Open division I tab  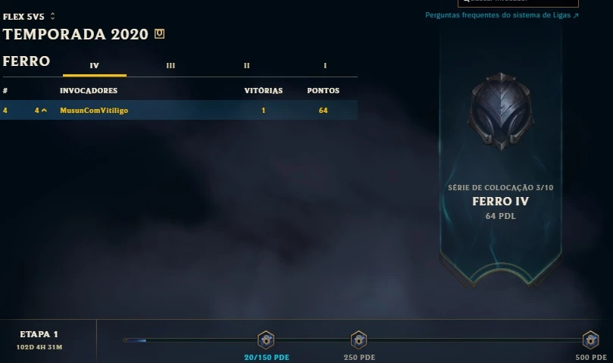coord(325,66)
